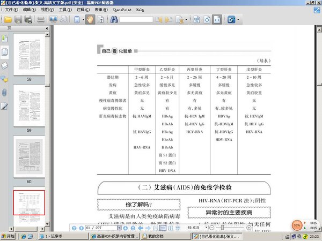Open the zoom percentage dropdown

(206, 228)
